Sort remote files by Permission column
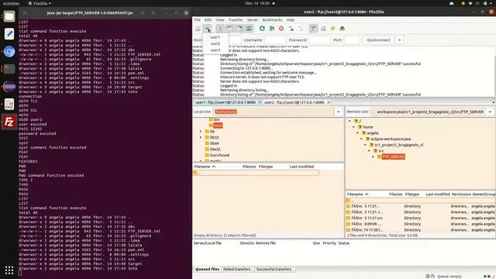The width and height of the screenshot is (496, 279). point(461,195)
